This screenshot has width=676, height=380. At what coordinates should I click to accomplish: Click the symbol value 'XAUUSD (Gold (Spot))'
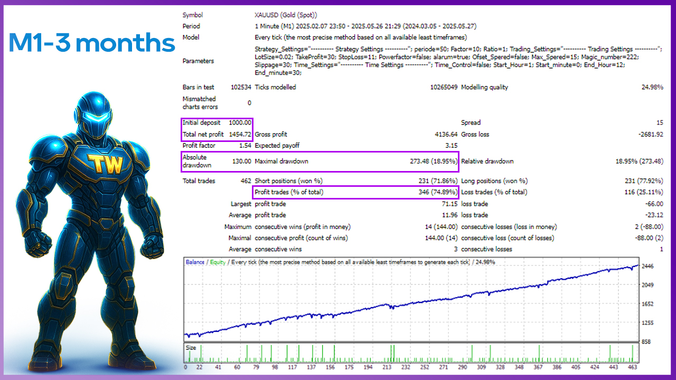pyautogui.click(x=286, y=15)
